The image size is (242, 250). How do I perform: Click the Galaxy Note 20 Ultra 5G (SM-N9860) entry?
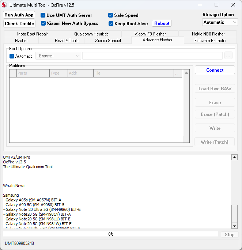tap(42, 209)
